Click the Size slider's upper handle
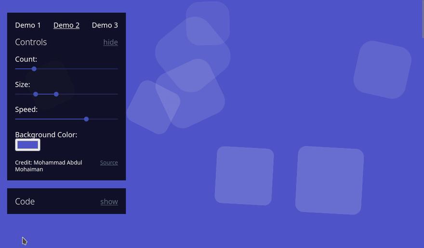Image resolution: width=424 pixels, height=248 pixels. 56,94
